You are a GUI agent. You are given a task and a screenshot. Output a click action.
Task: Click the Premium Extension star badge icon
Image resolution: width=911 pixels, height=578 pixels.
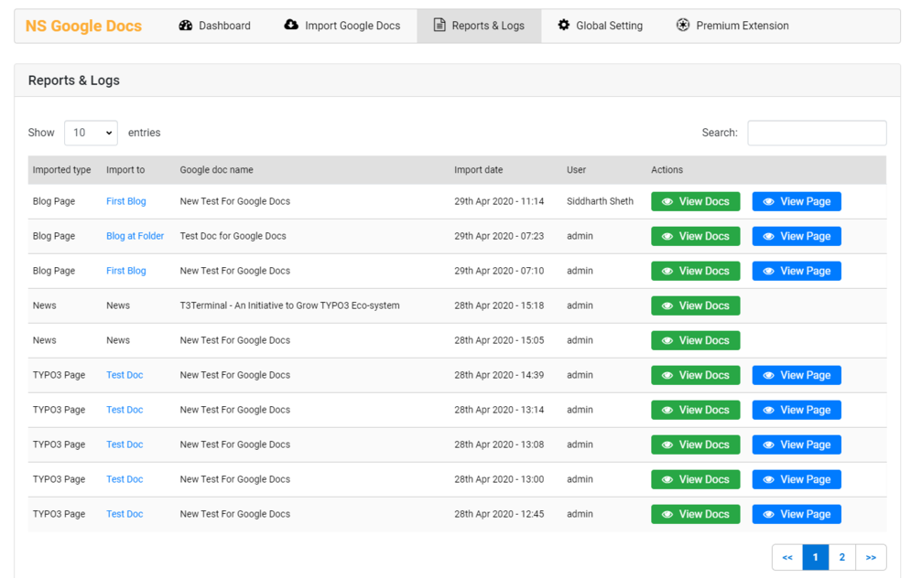[x=683, y=26]
